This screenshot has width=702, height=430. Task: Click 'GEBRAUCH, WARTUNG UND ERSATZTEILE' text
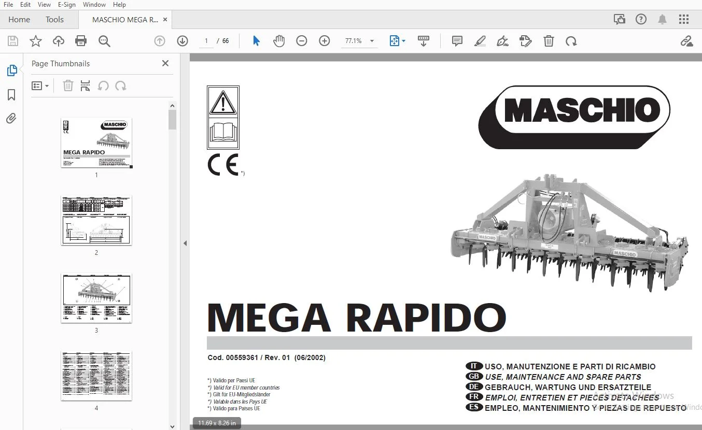click(568, 387)
